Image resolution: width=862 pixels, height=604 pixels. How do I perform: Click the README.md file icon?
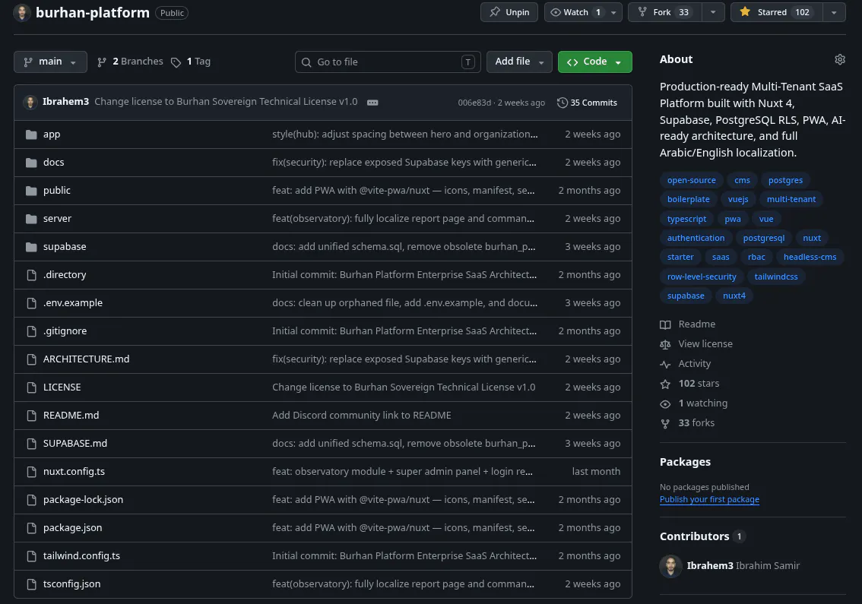[x=31, y=416]
